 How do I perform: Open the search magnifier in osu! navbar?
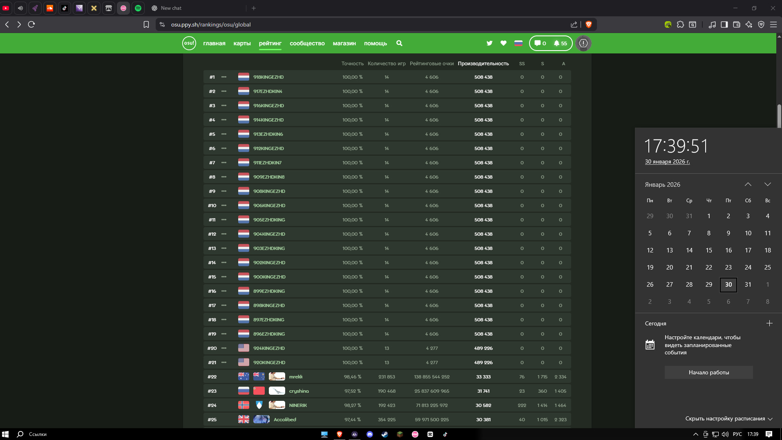point(399,43)
